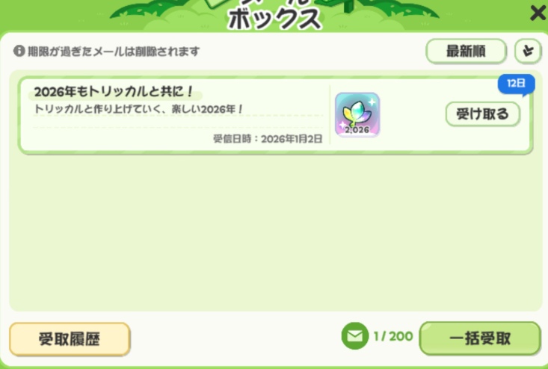Viewport: 548px width, 369px height.
Task: Open the 最新順 sort order selector
Action: click(466, 52)
